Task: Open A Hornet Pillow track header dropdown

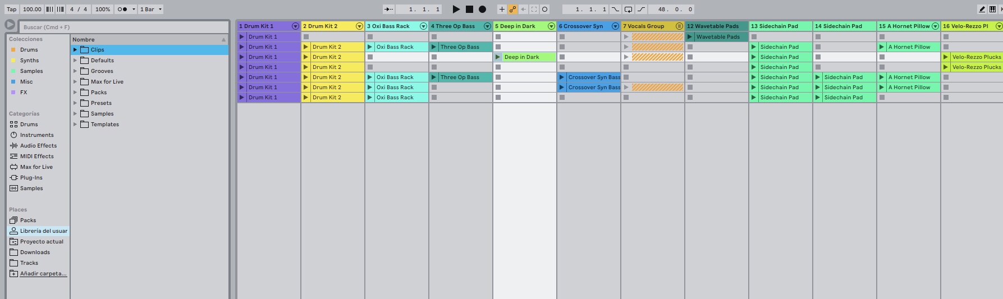Action: [x=935, y=26]
